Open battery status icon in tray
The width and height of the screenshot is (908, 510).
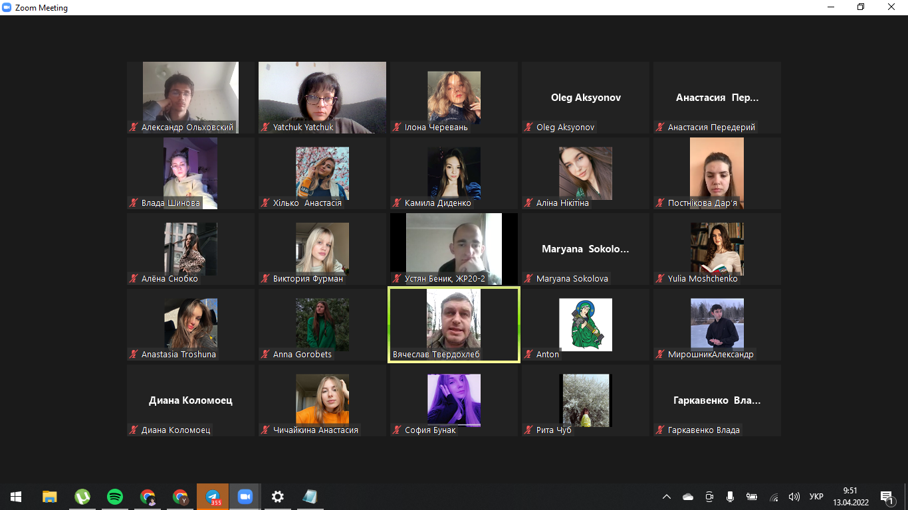pos(752,497)
